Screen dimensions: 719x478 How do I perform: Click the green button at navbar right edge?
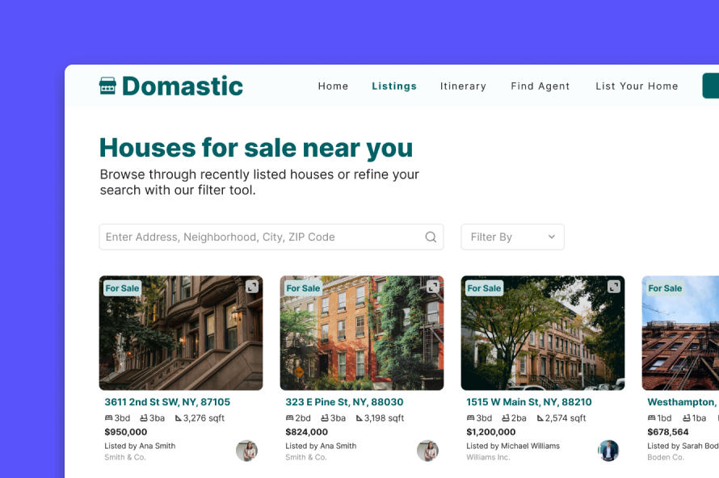point(711,86)
